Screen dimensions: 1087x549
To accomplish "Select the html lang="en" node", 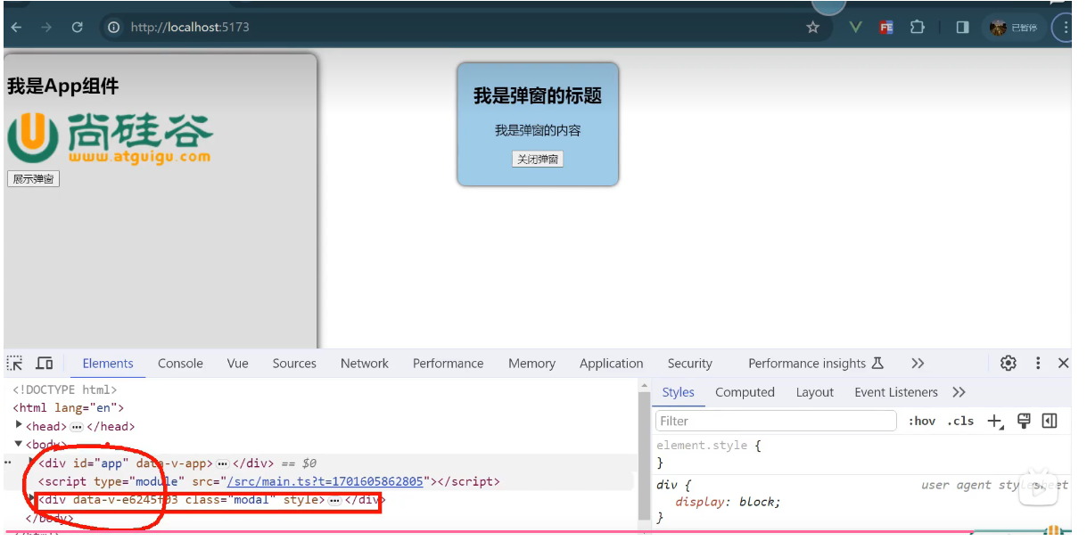I will pos(68,408).
